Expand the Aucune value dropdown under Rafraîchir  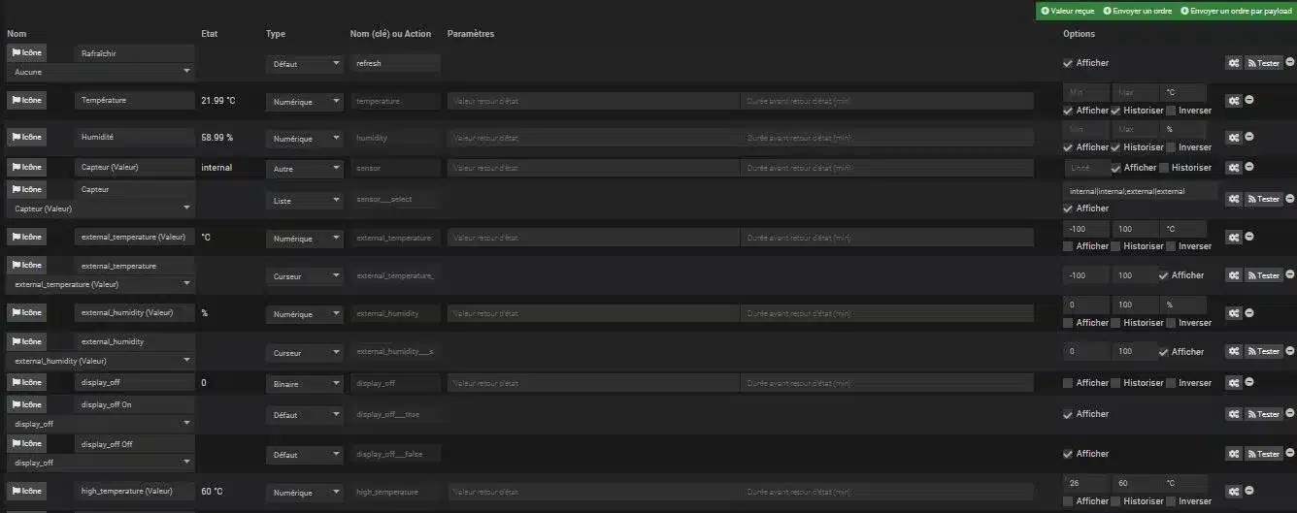[x=101, y=72]
